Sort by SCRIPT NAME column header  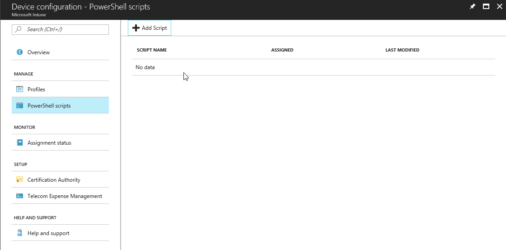pyautogui.click(x=152, y=50)
